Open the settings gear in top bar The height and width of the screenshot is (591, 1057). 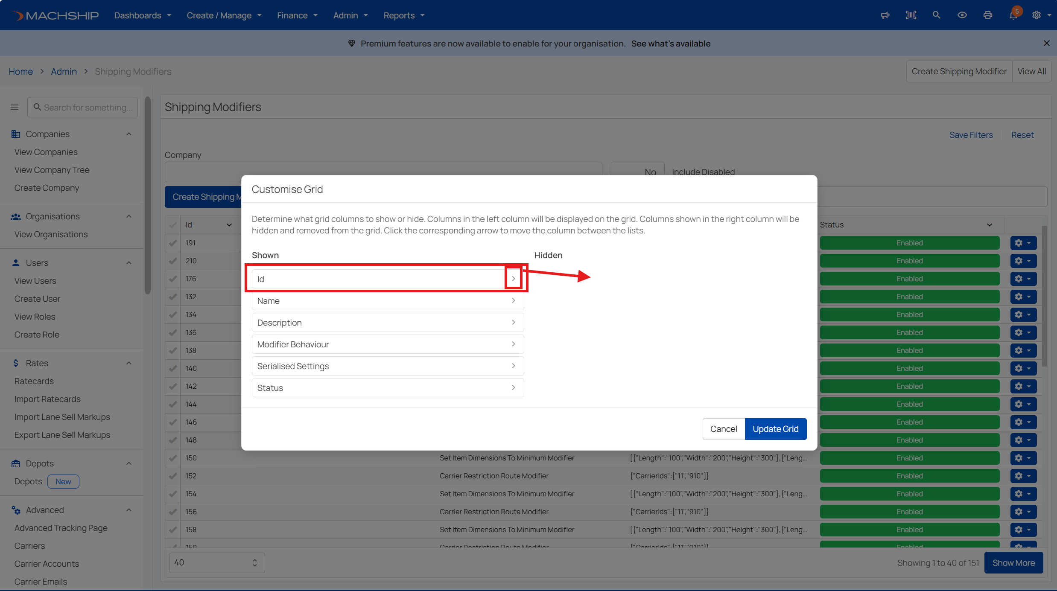pyautogui.click(x=1037, y=15)
